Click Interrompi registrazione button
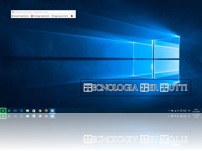The image size is (202, 151). pos(40,16)
